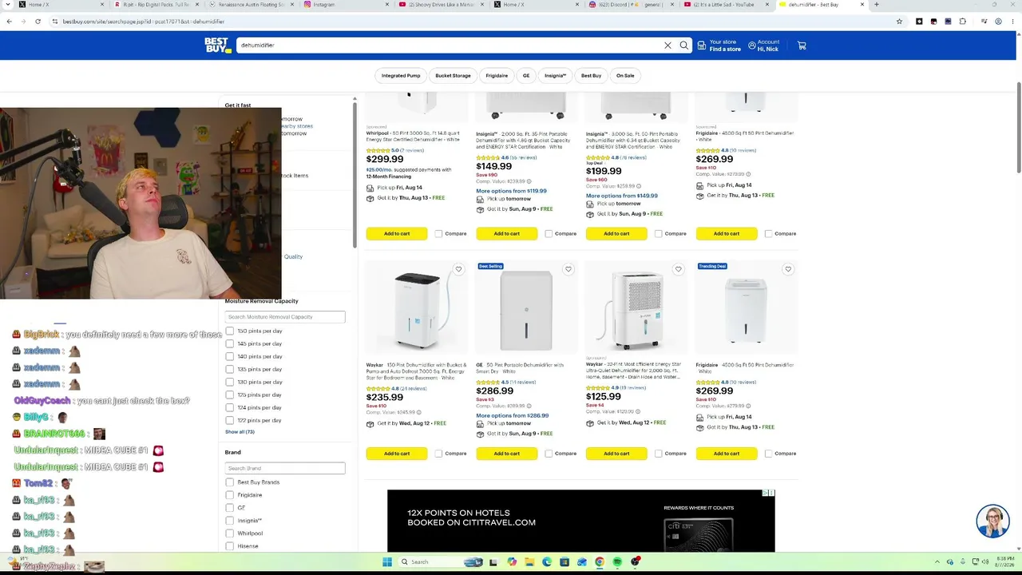Click the browser back arrow
Viewport: 1022px width, 575px height.
tap(10, 22)
